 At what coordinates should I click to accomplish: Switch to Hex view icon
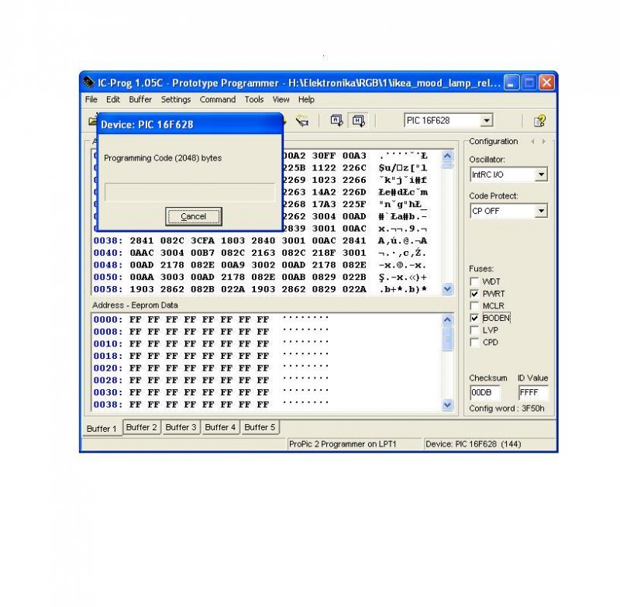coord(359,120)
